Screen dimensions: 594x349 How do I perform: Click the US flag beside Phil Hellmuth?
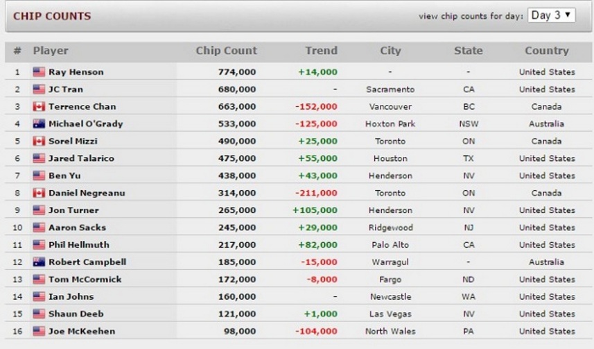click(x=39, y=245)
